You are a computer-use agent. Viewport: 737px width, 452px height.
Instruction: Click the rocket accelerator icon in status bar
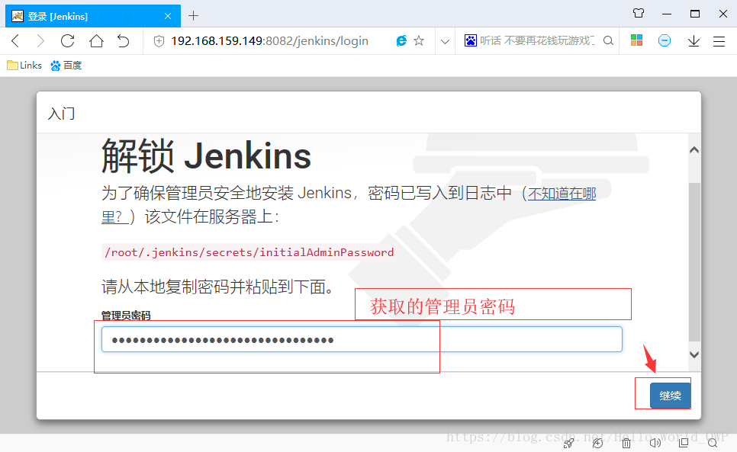pyautogui.click(x=568, y=443)
